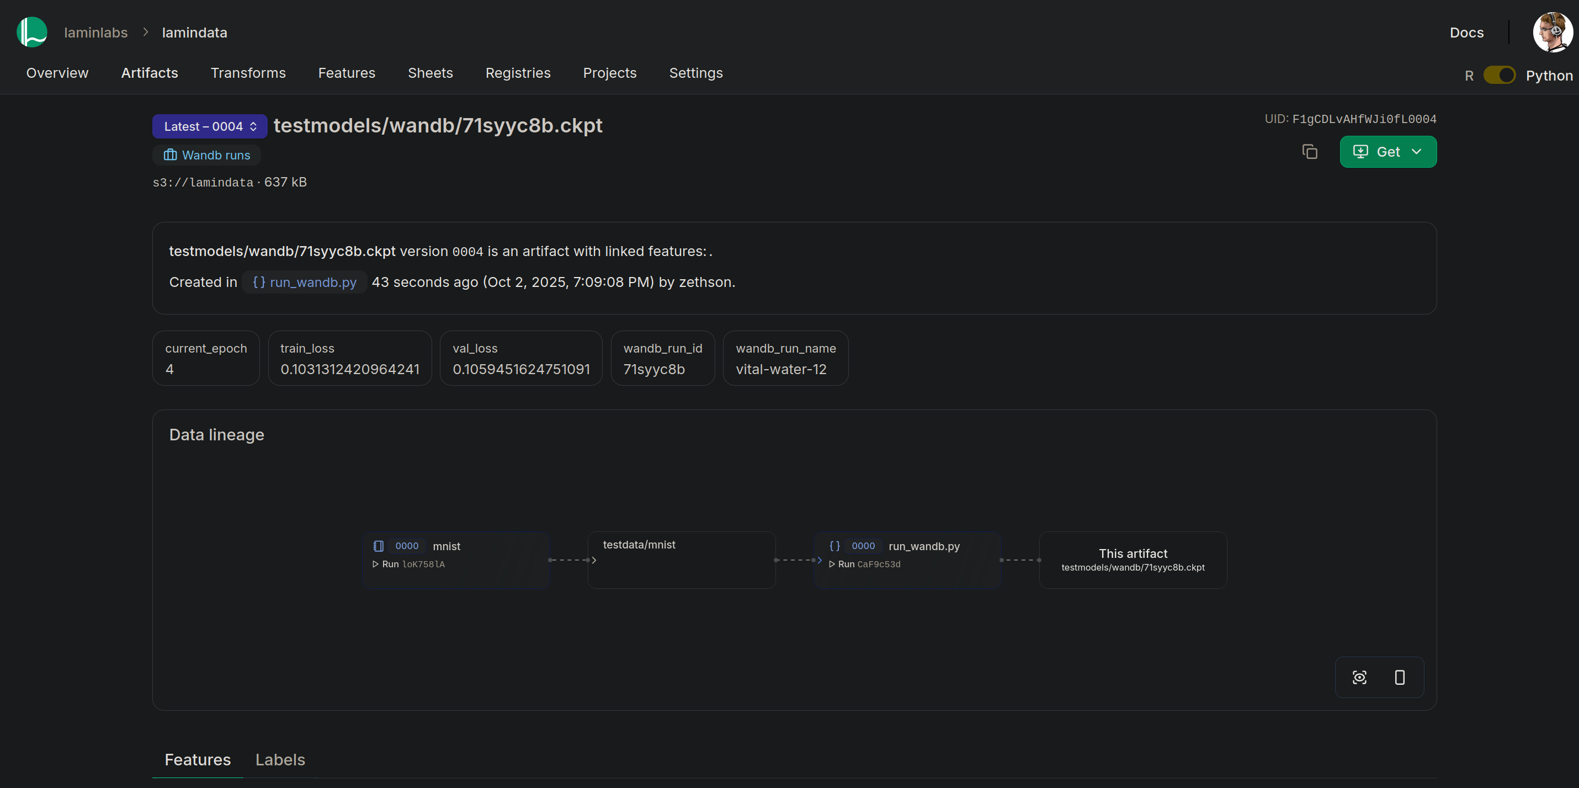Open the user avatar profile picture
Screen dimensions: 1579x788
tap(1551, 32)
